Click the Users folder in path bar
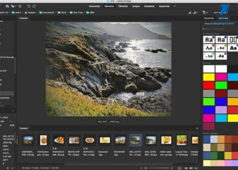The height and width of the screenshot is (170, 238). pyautogui.click(x=16, y=13)
